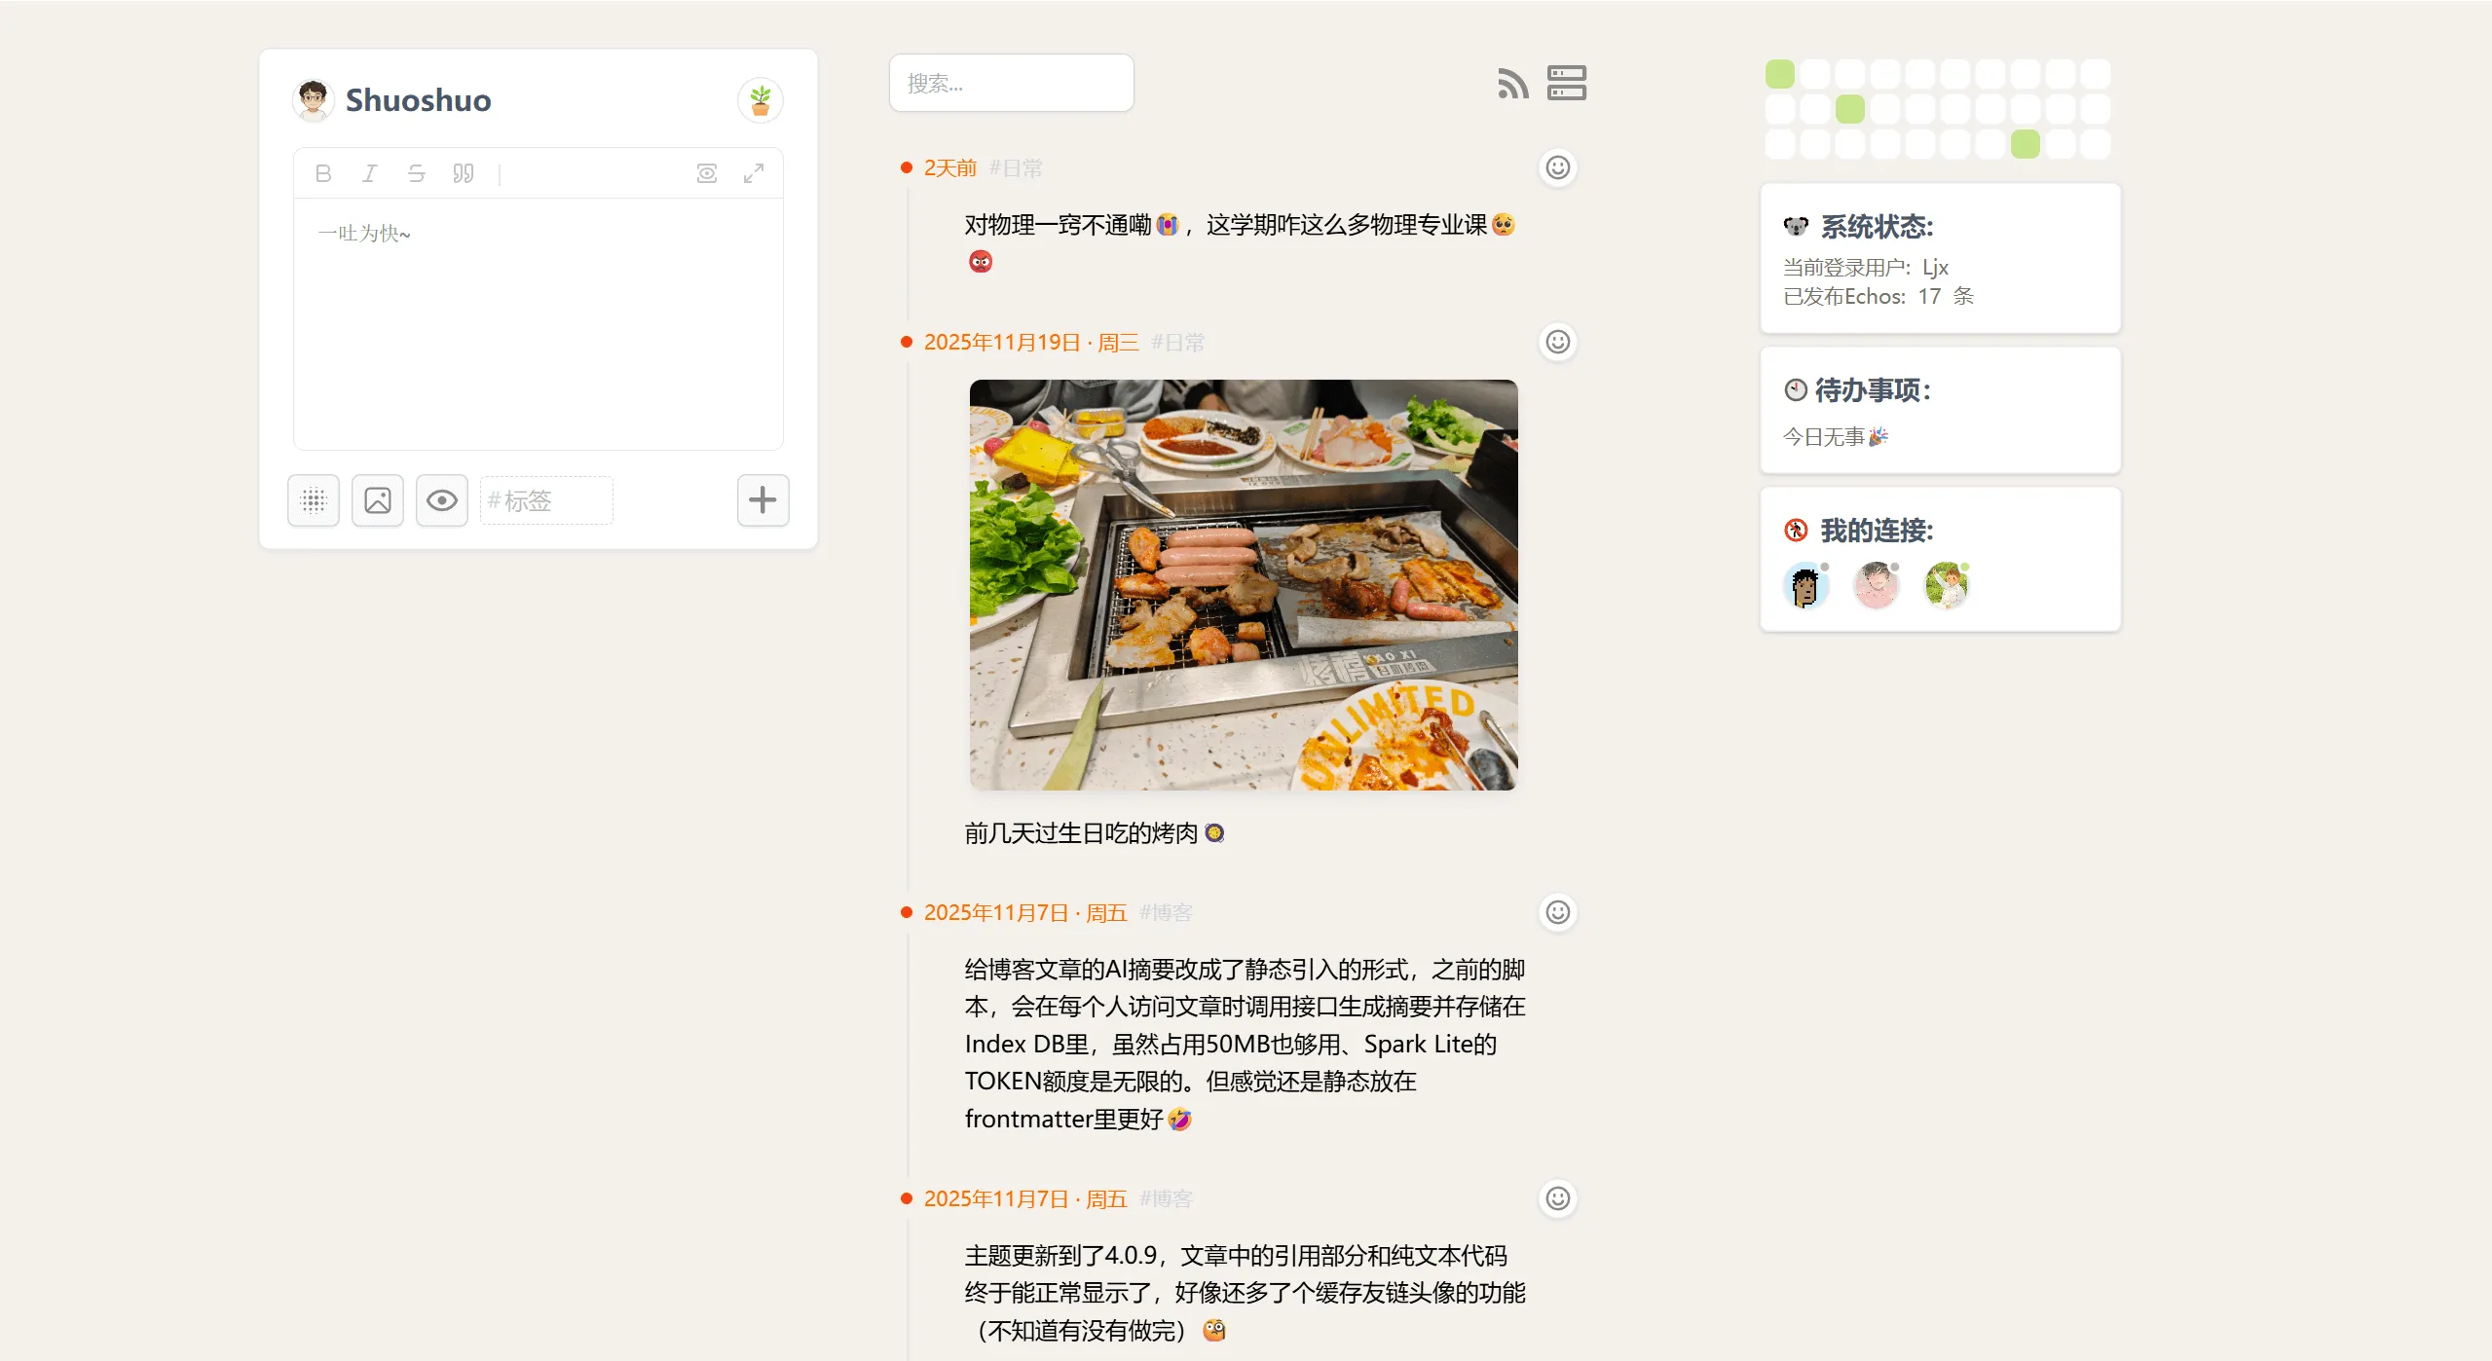Open reaction smiley on 11月19日 post
Screen dimensions: 2492x1361
[x=1558, y=342]
